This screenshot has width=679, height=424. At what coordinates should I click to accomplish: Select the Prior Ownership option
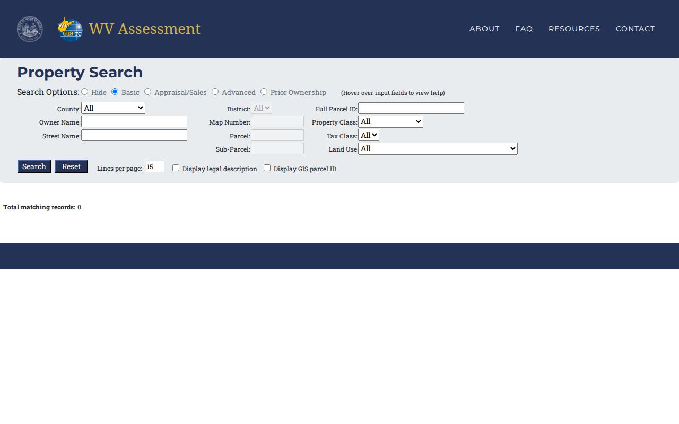pos(264,92)
